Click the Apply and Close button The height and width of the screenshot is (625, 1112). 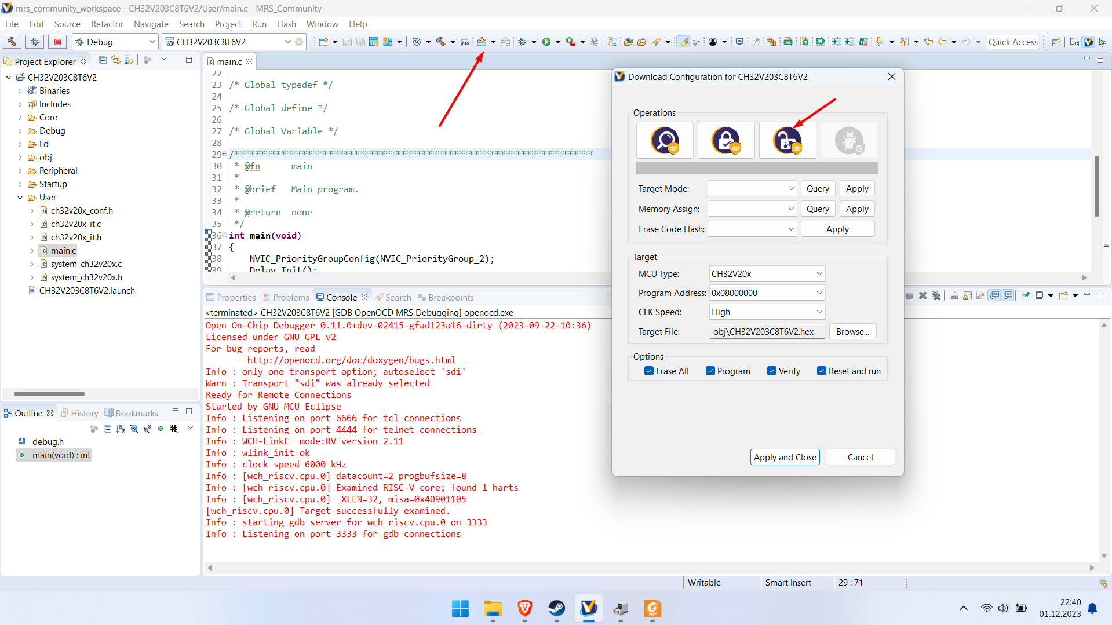(x=785, y=457)
